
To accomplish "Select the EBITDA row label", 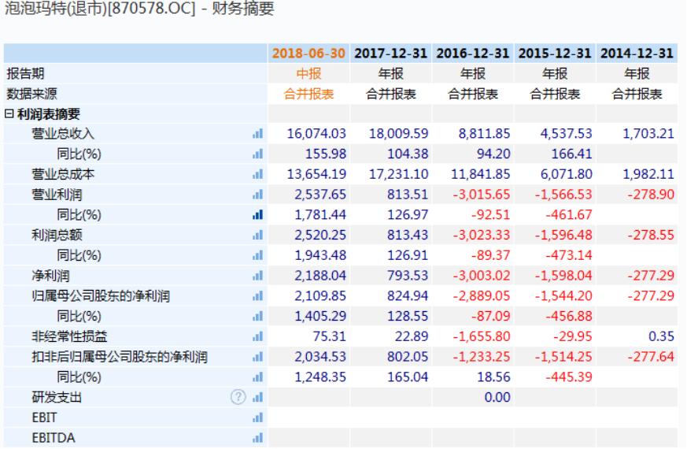I will point(54,438).
